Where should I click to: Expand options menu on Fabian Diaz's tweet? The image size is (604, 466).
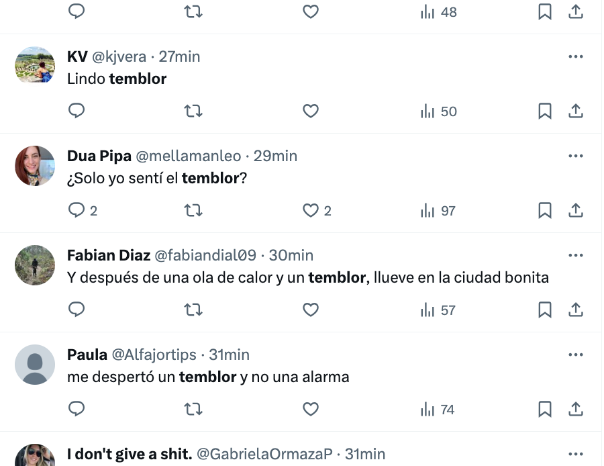(x=576, y=256)
